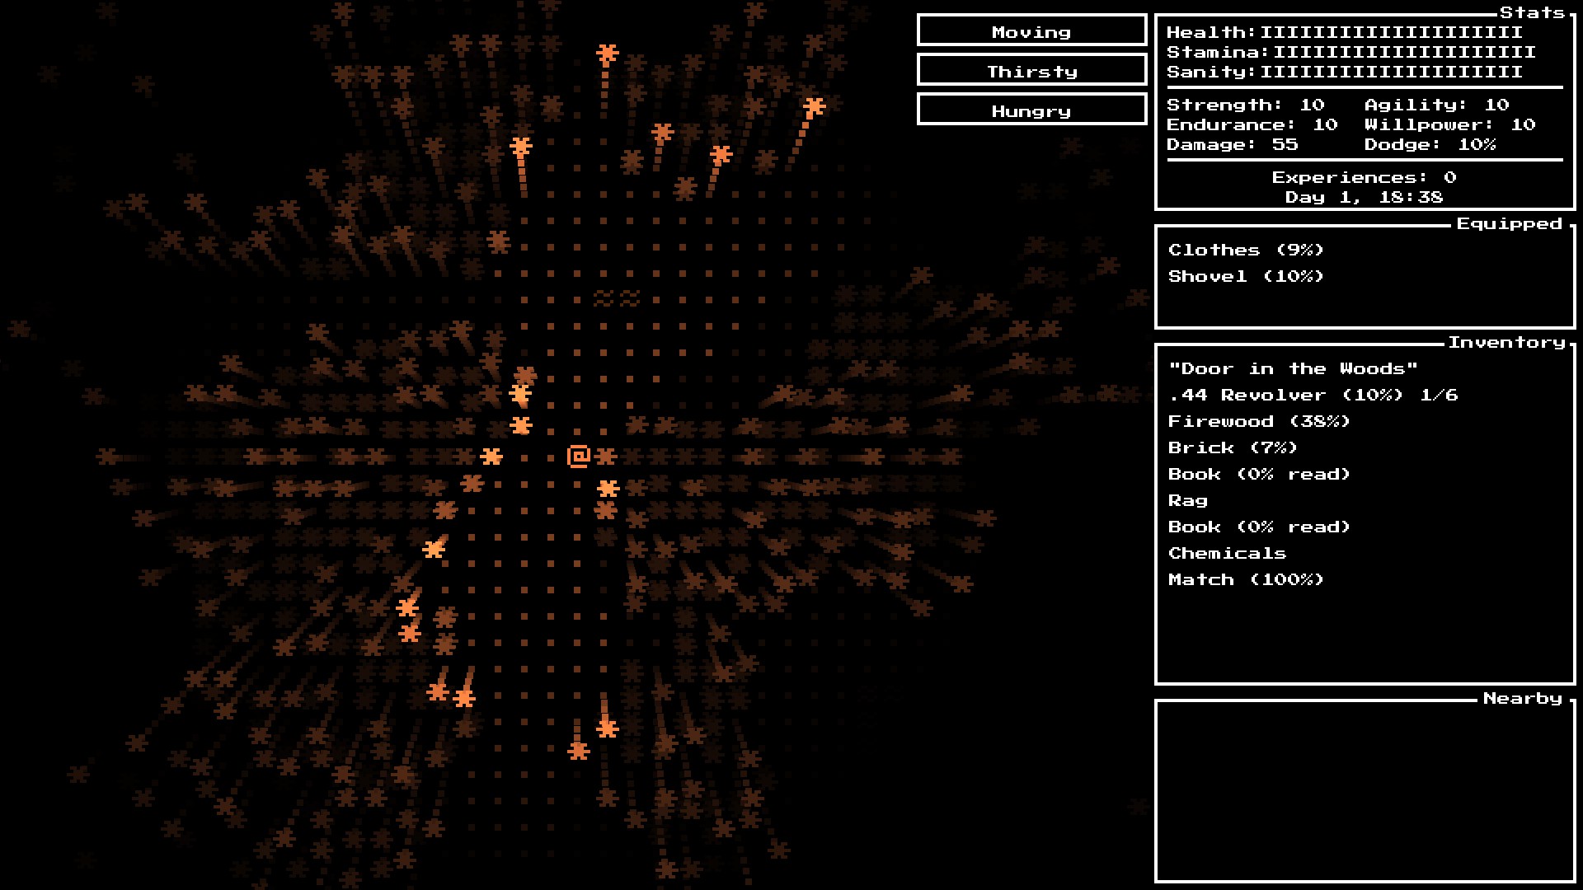Select the Brick (7%) item
Viewport: 1583px width, 890px height.
(1232, 447)
